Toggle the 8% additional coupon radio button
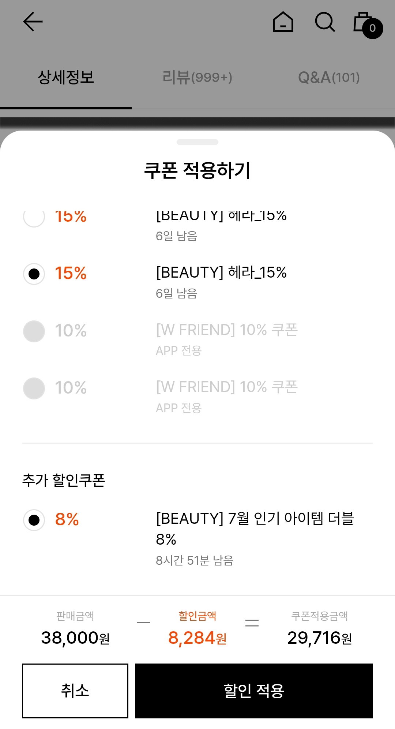This screenshot has height=729, width=395. pos(34,520)
